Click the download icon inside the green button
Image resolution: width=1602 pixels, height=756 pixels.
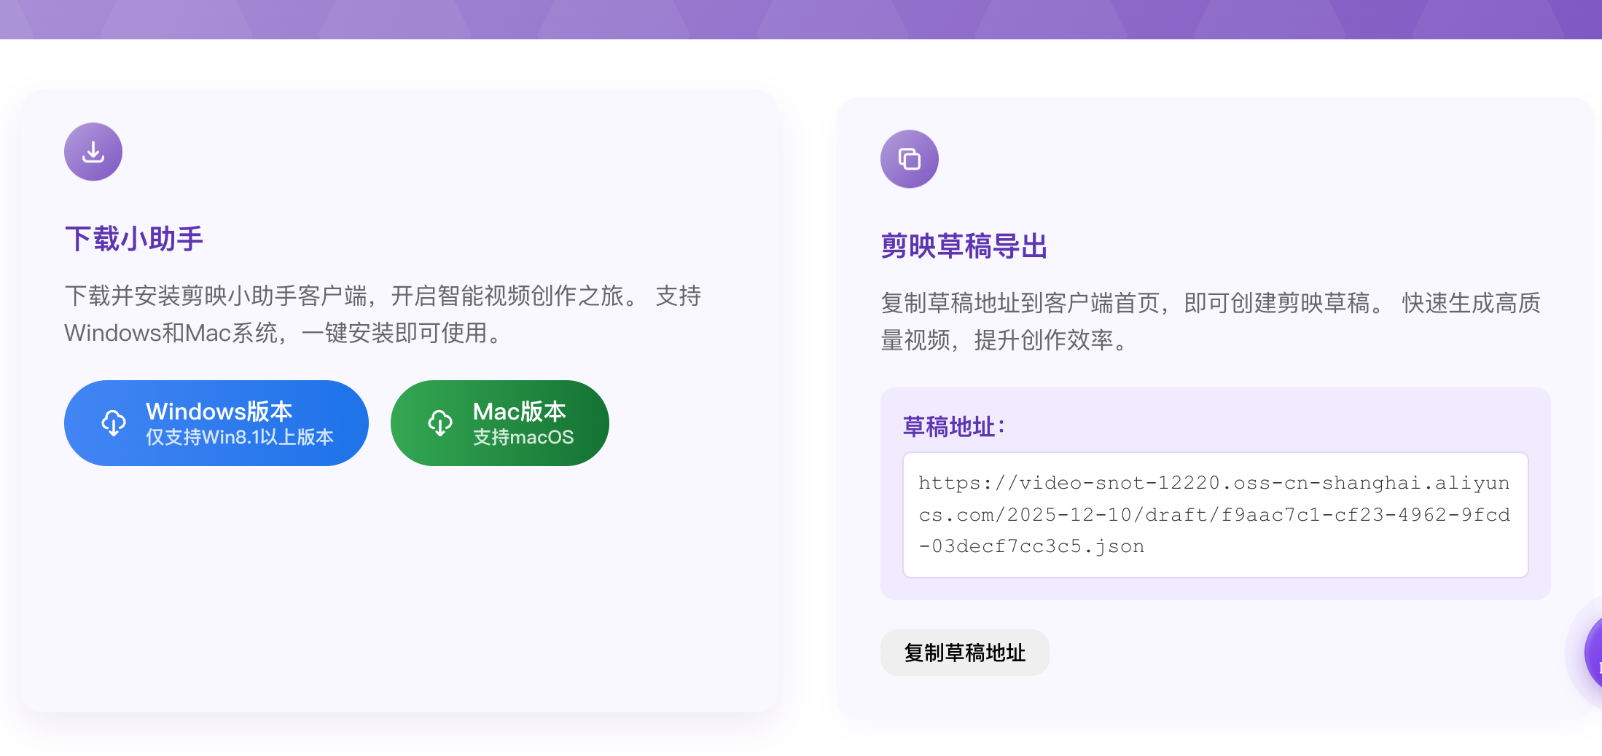440,422
